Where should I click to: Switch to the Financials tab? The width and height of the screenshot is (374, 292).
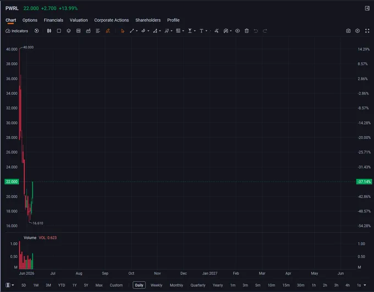pyautogui.click(x=53, y=20)
